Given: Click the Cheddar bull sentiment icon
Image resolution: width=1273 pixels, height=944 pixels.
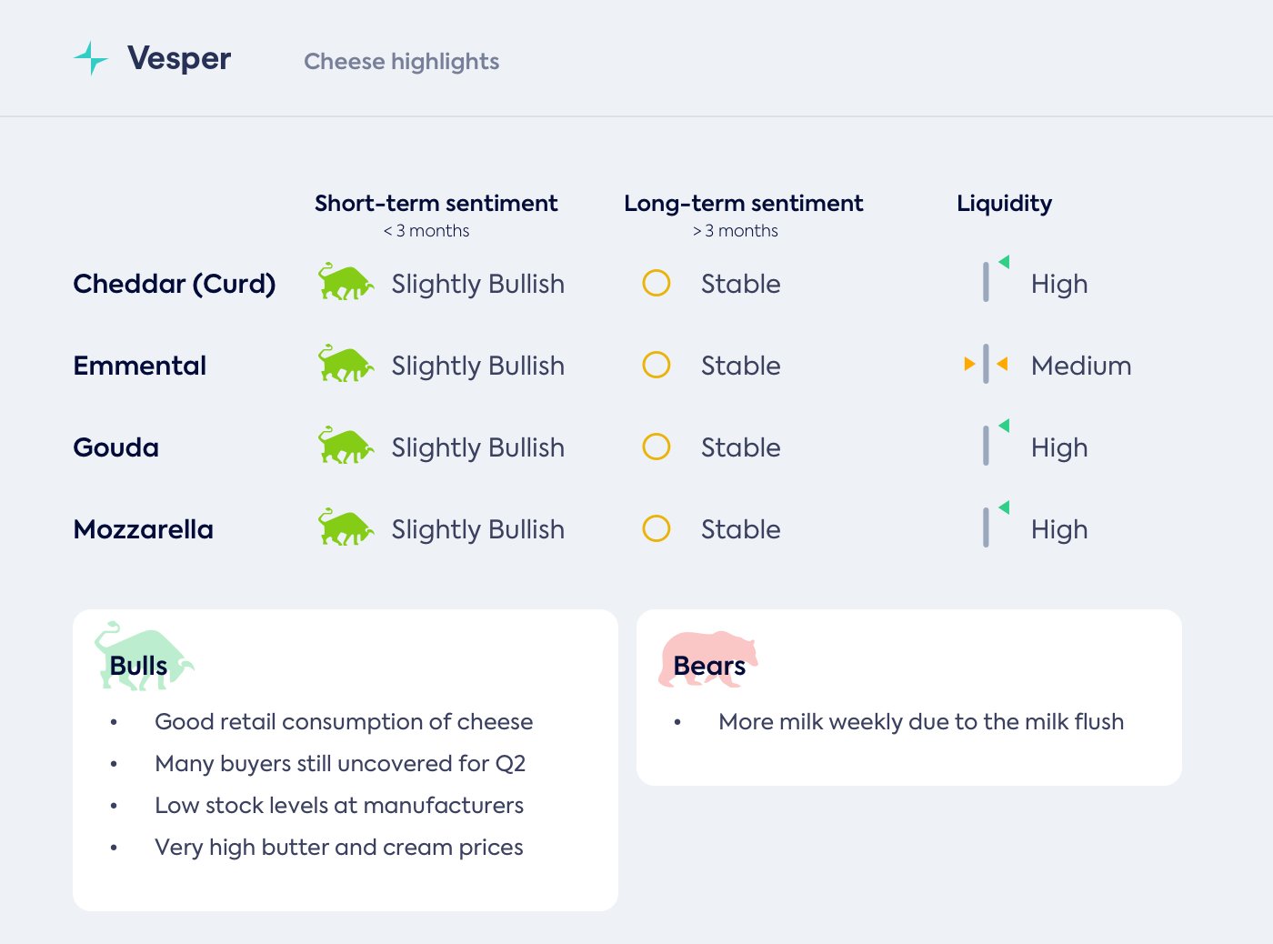Looking at the screenshot, I should (346, 283).
